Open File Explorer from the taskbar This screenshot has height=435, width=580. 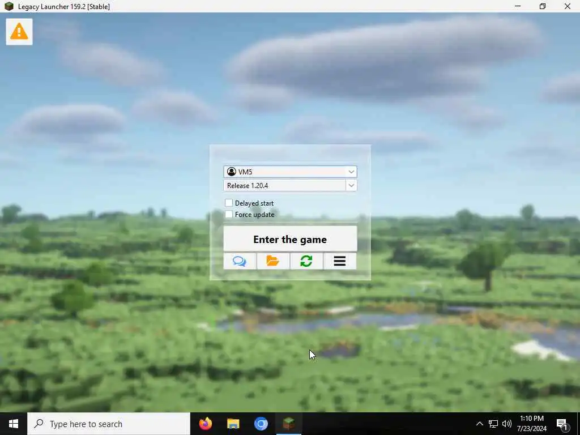233,424
